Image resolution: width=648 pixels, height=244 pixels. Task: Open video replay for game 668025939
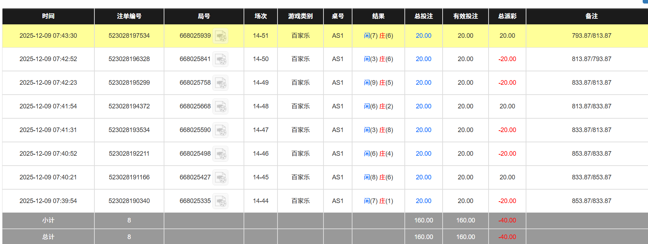221,36
